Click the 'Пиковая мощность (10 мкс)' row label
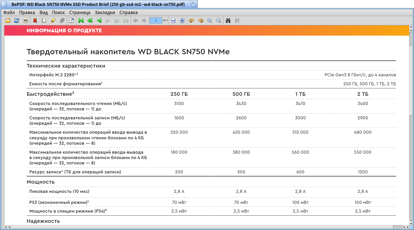The width and height of the screenshot is (414, 230). (x=59, y=191)
